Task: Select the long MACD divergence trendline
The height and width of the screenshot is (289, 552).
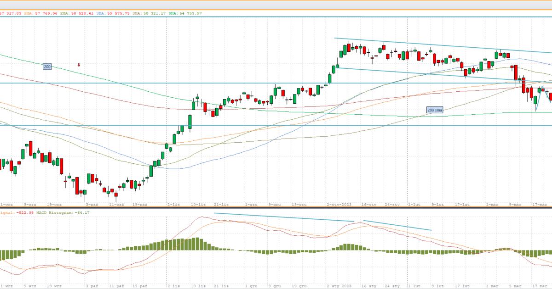Action: (283, 217)
